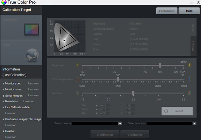Click the 6500 °K color temperature target value
The height and width of the screenshot is (140, 201).
coord(134,29)
